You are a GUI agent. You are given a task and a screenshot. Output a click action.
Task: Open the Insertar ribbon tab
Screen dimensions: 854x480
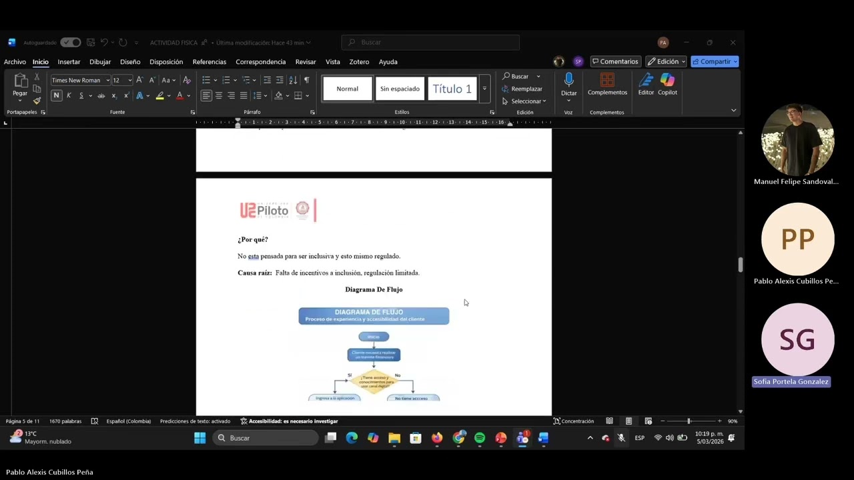click(x=69, y=62)
